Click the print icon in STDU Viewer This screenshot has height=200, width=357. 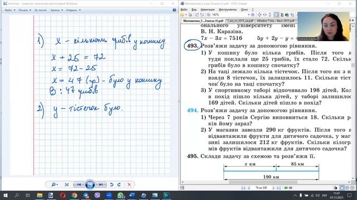(x=190, y=15)
